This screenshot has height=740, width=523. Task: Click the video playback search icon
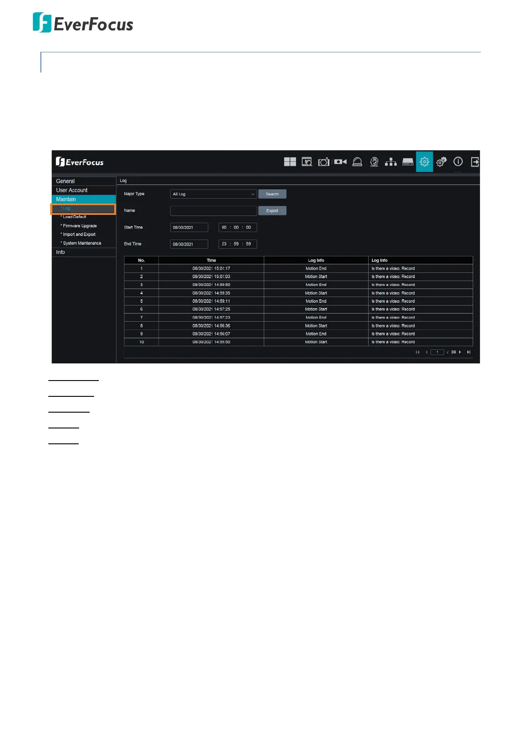coord(307,162)
